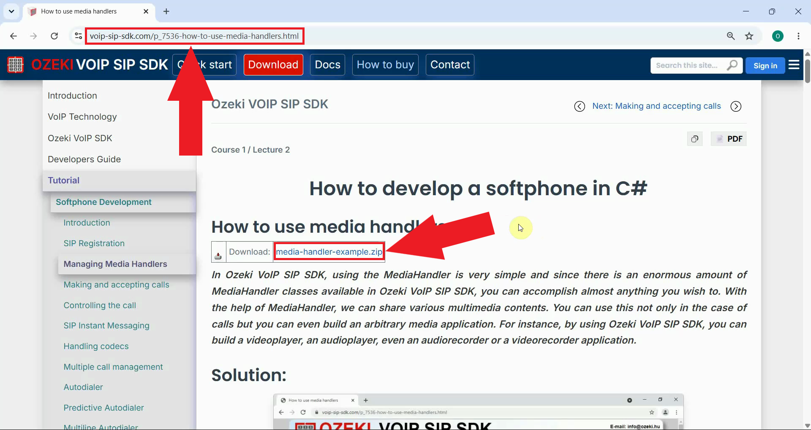Open SIP Registration lesson
Screen dimensions: 811x430
click(x=94, y=243)
